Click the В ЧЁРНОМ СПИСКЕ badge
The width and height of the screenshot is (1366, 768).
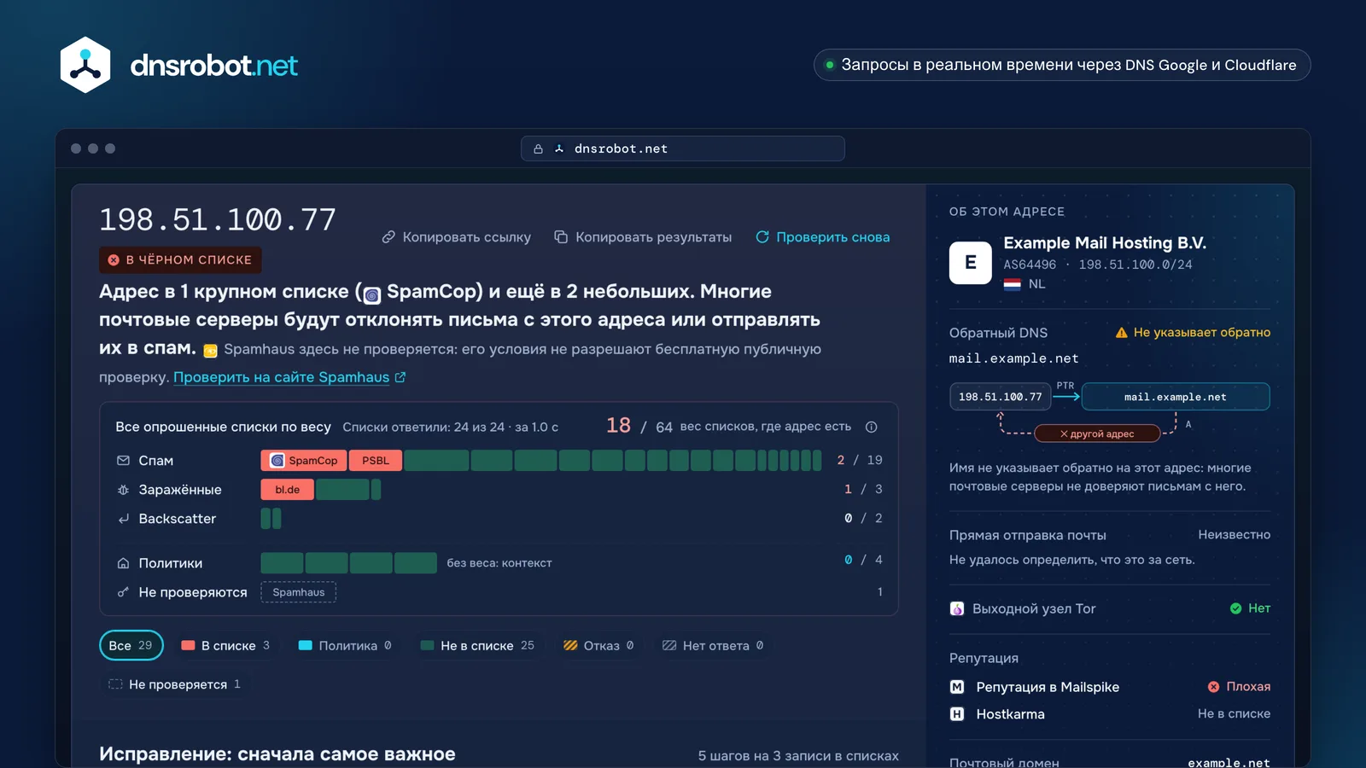[180, 259]
